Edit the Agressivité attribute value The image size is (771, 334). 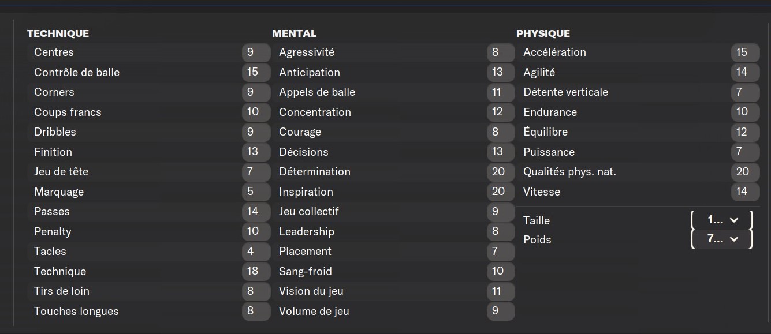(501, 52)
